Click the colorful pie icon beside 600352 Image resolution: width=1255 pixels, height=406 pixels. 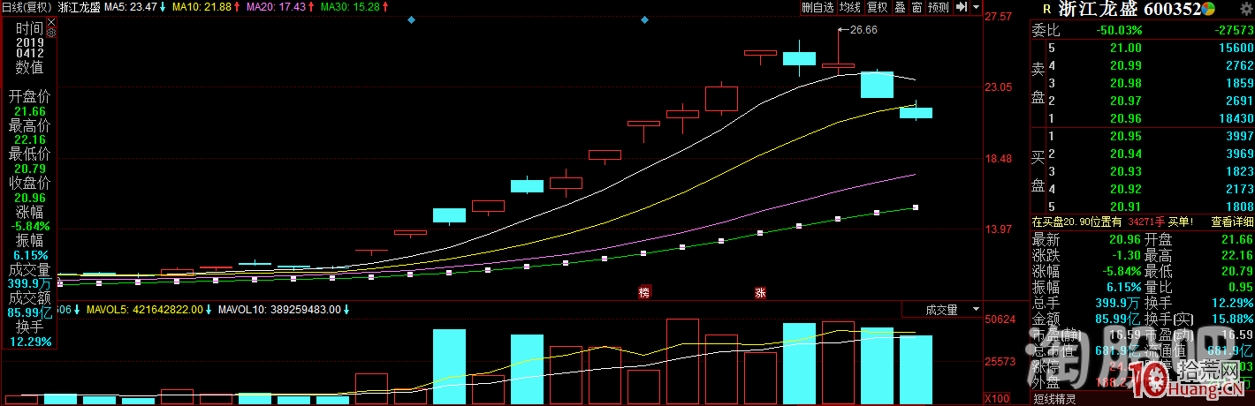[x=1207, y=9]
